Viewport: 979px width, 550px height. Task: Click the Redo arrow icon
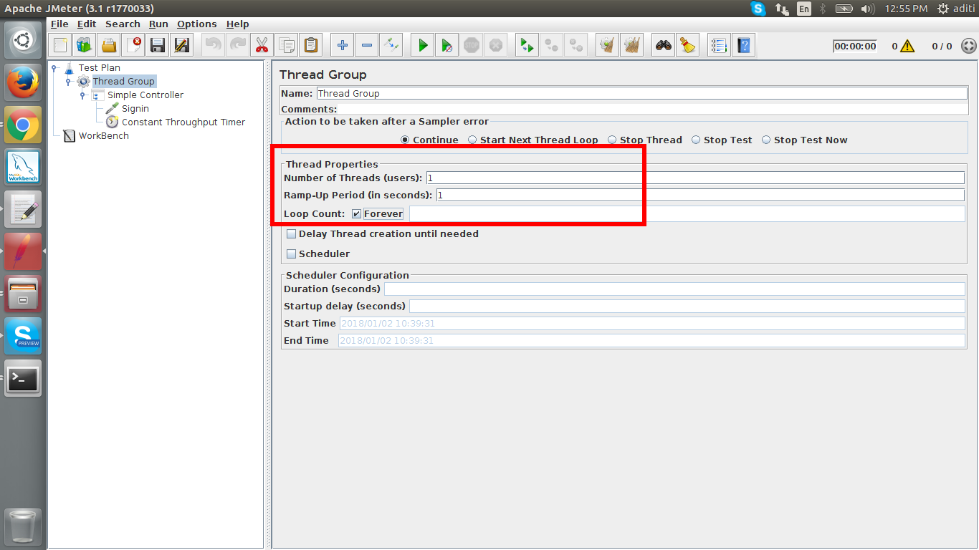(237, 46)
